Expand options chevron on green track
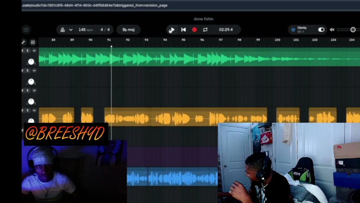The width and height of the screenshot is (360, 203). 34,50
